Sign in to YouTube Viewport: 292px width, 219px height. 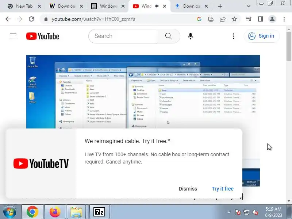(261, 36)
